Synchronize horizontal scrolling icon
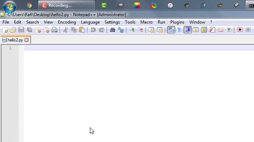Image resolution: width=254 pixels, height=142 pixels. pos(160,30)
